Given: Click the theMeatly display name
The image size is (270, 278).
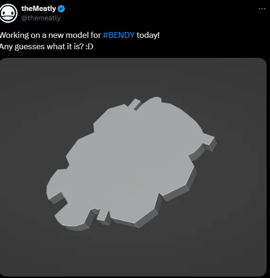Looking at the screenshot, I should pos(38,9).
